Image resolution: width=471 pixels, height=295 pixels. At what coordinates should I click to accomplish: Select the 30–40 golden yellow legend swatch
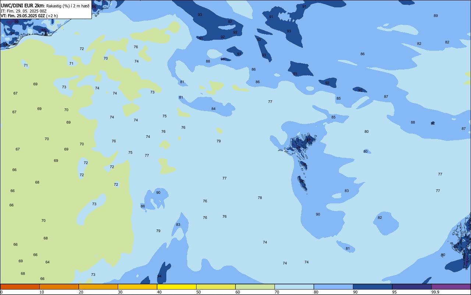click(x=137, y=287)
